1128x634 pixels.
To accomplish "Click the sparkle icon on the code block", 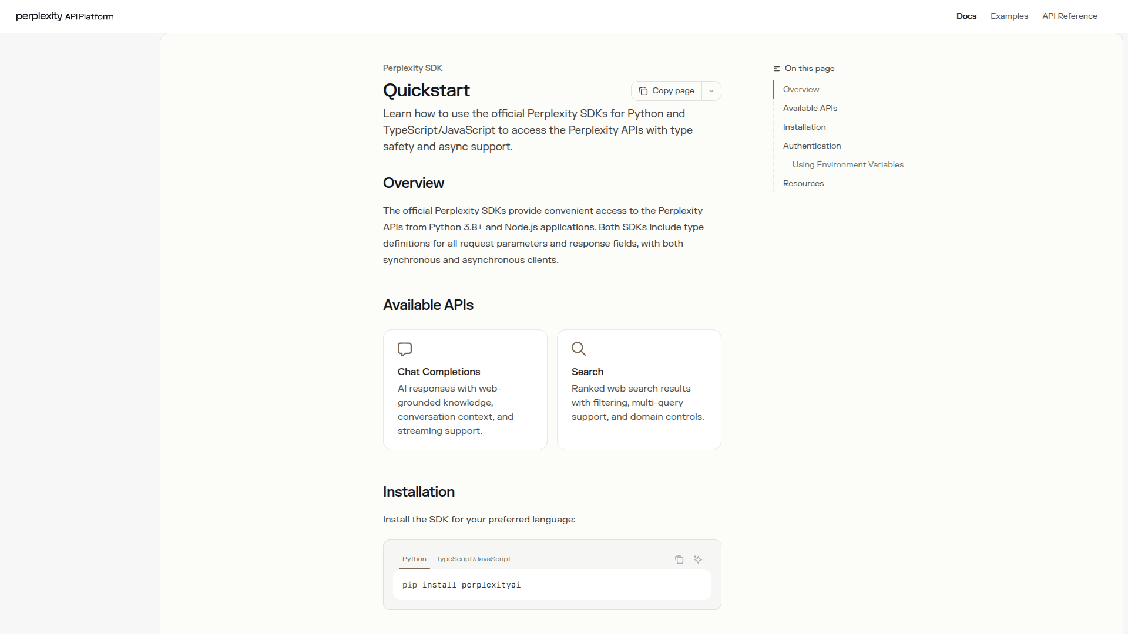I will (698, 559).
